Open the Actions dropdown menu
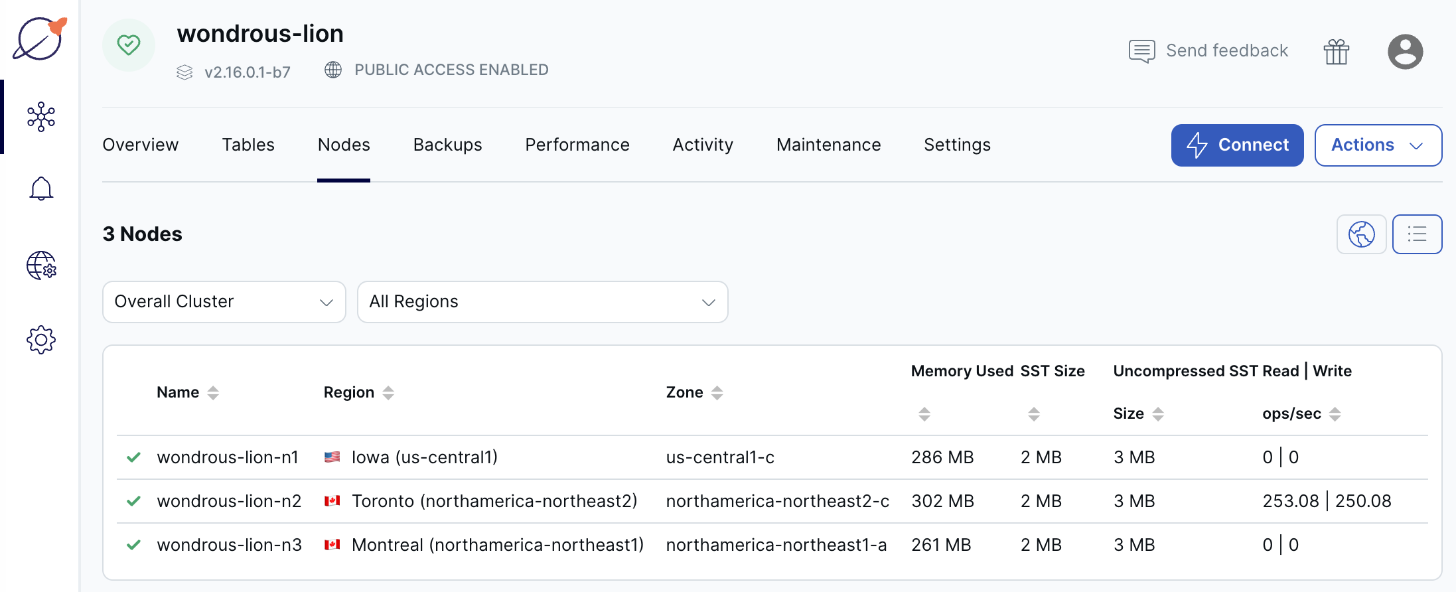This screenshot has width=1456, height=592. pyautogui.click(x=1378, y=145)
